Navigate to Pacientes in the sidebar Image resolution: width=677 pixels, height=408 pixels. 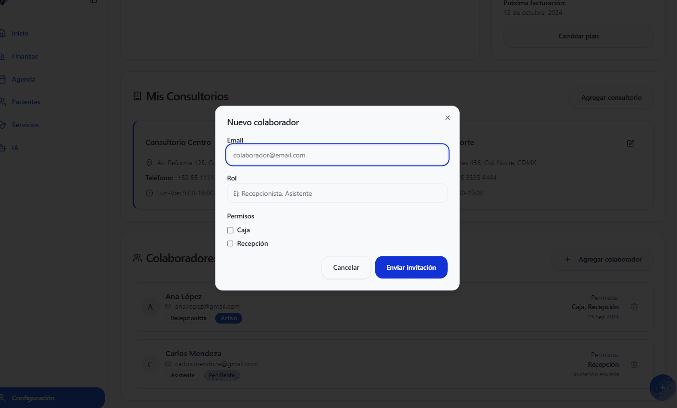point(26,102)
